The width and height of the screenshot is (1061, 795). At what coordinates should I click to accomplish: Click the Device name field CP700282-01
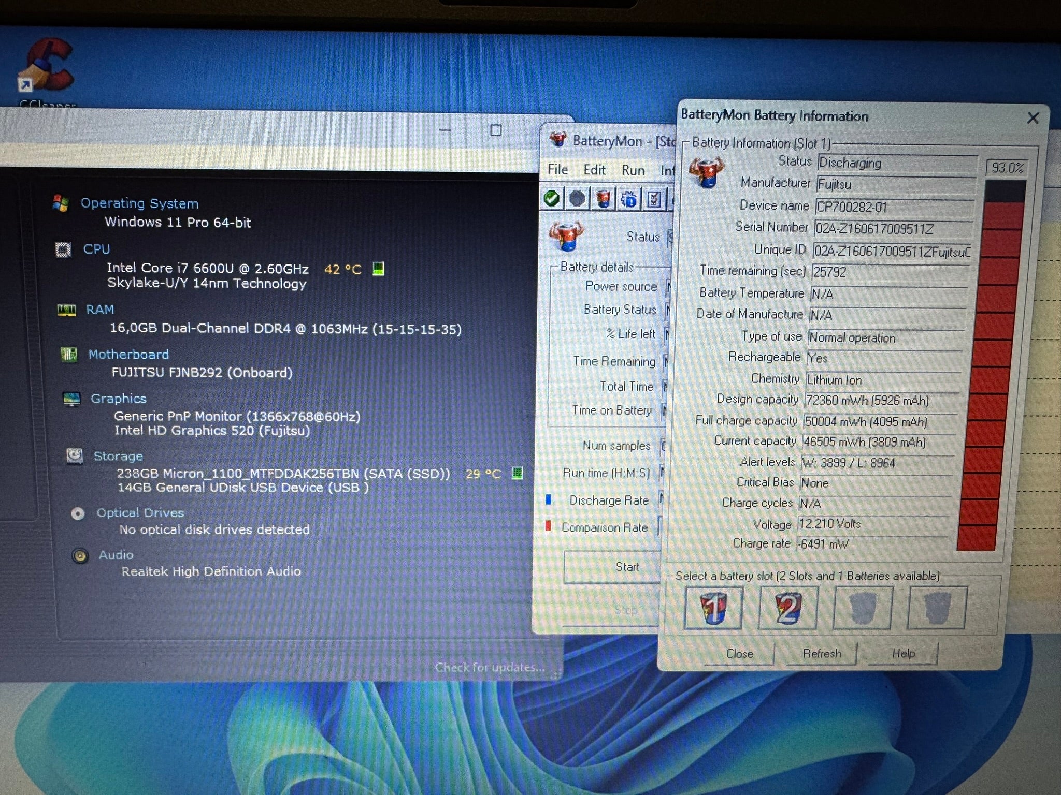(x=895, y=207)
